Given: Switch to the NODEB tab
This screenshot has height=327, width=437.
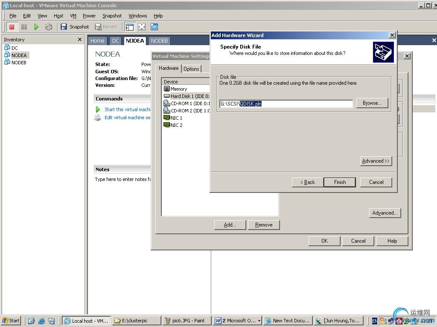Looking at the screenshot, I should click(x=160, y=41).
